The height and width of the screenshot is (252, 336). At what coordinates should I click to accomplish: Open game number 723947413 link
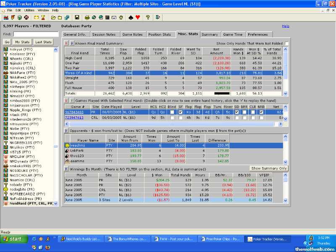74,118
